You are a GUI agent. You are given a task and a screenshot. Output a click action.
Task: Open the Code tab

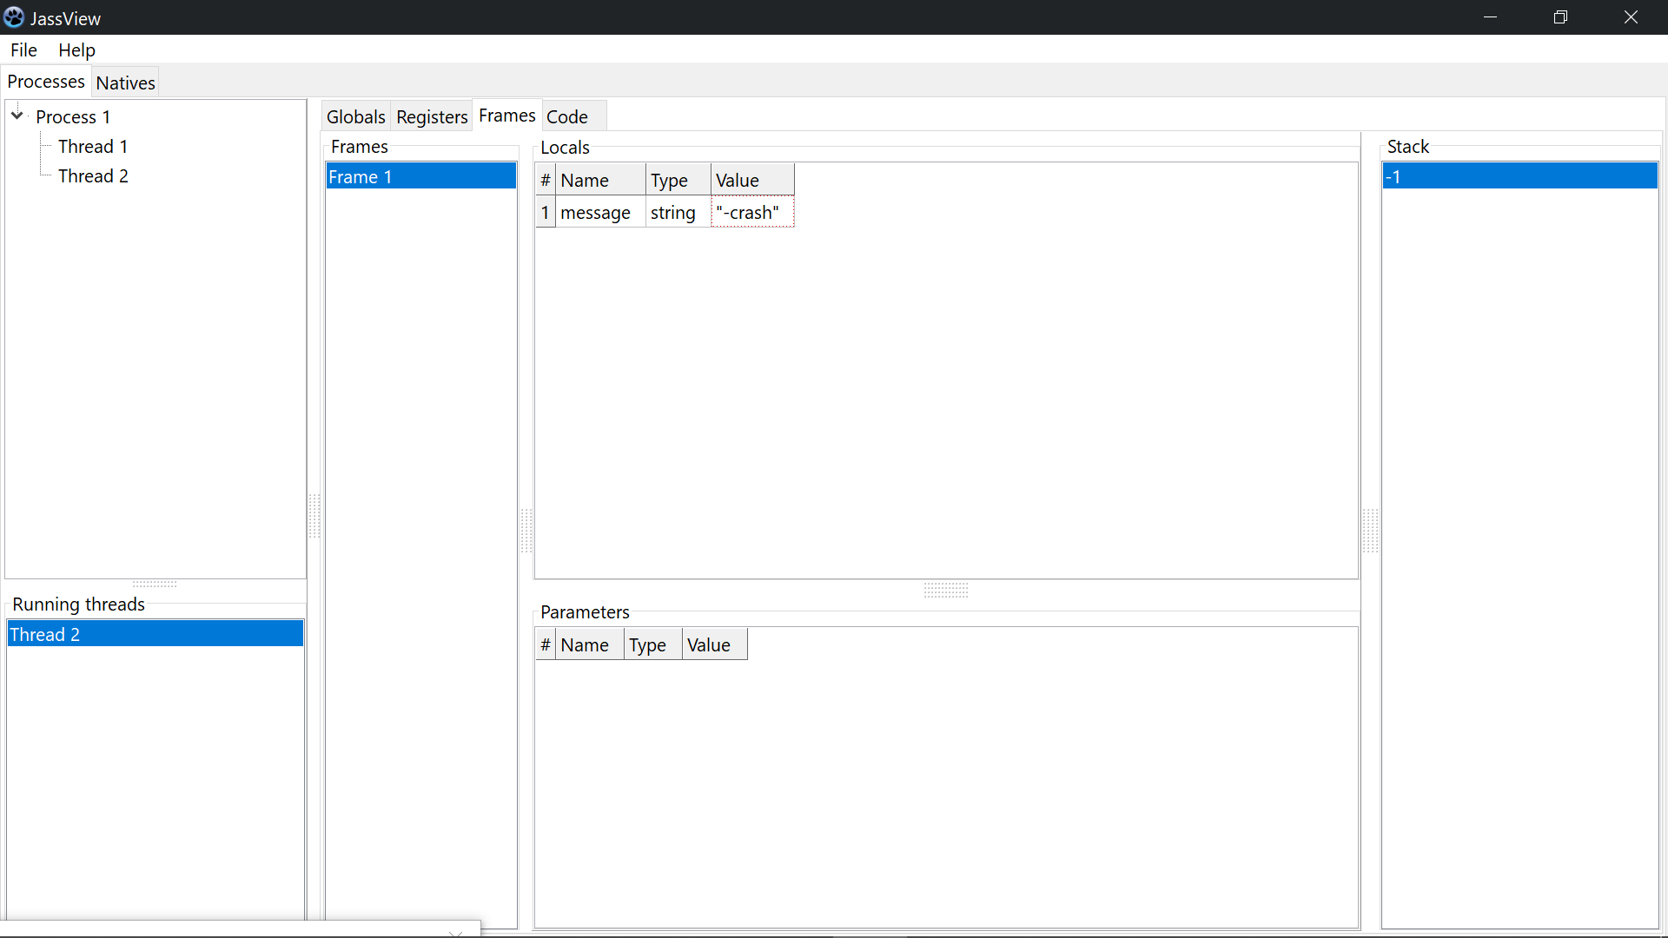(566, 117)
